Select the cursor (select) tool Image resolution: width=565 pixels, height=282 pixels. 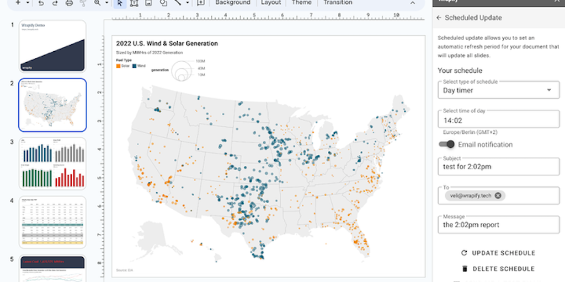click(120, 3)
